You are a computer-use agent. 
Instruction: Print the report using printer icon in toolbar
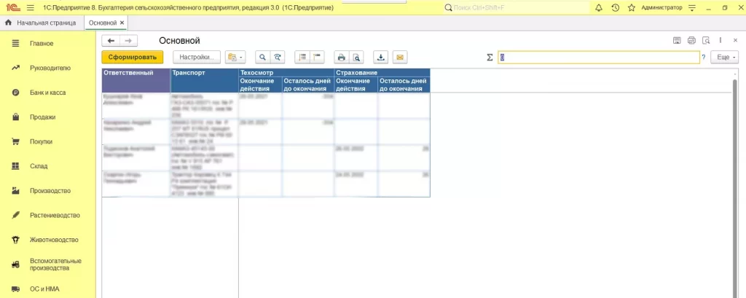(x=341, y=57)
